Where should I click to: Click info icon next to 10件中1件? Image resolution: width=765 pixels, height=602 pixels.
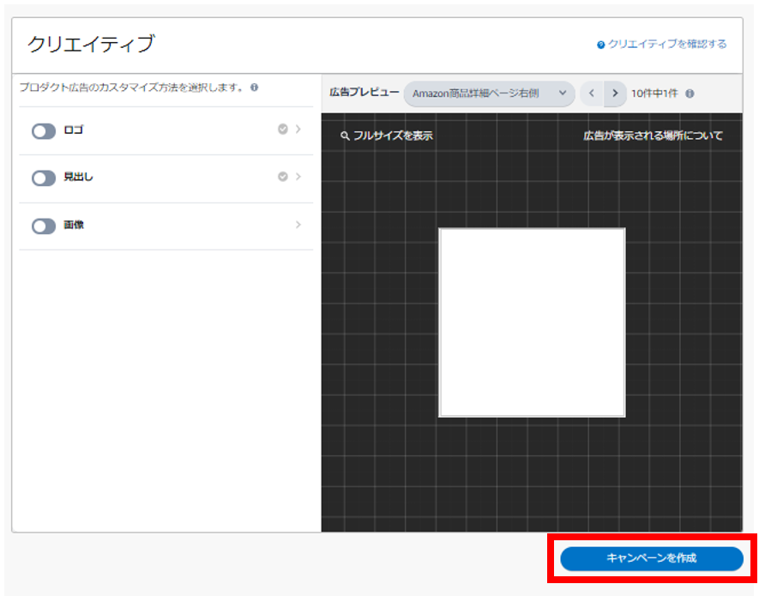click(690, 93)
